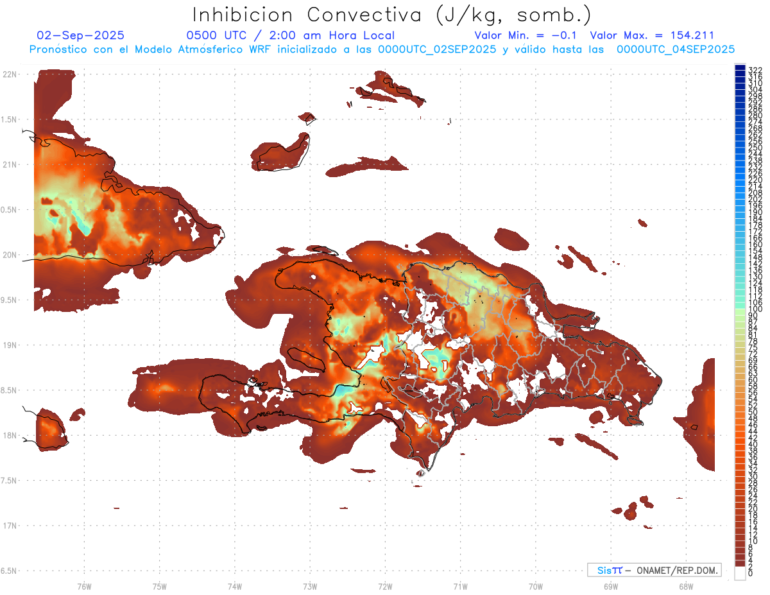The width and height of the screenshot is (770, 595).
Task: Click the title "Inhibicion Convectiva (J/kg, somb.)"
Action: (x=392, y=15)
